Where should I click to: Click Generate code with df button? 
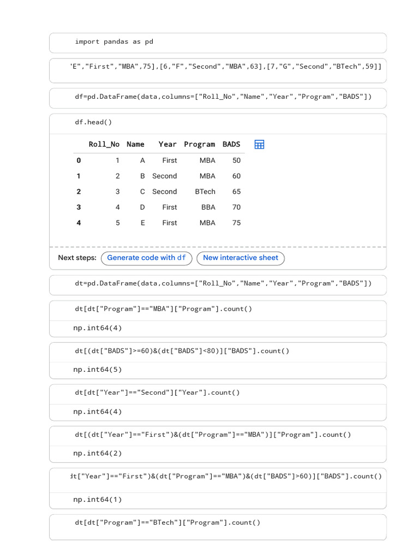coord(146,258)
